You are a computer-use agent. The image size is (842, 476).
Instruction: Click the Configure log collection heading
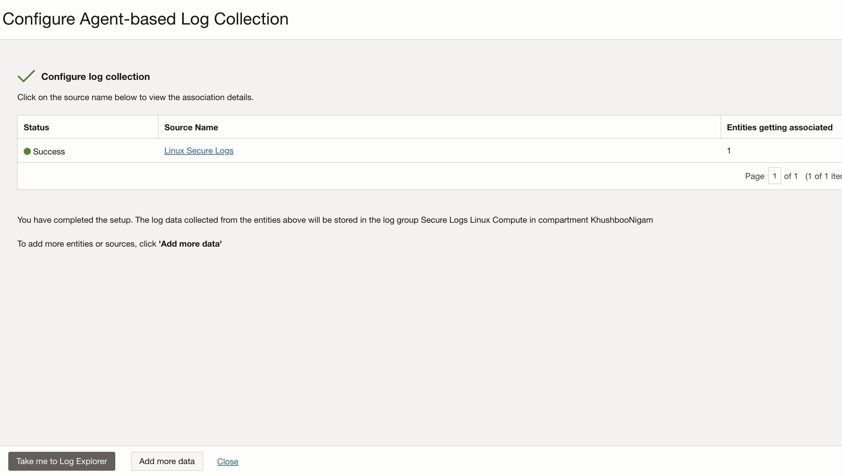coord(95,77)
